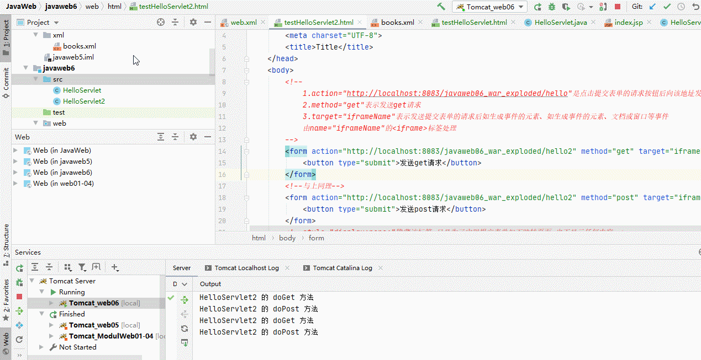Click the red Stop button in Services sidebar
Image resolution: width=701 pixels, height=360 pixels.
pos(19,297)
